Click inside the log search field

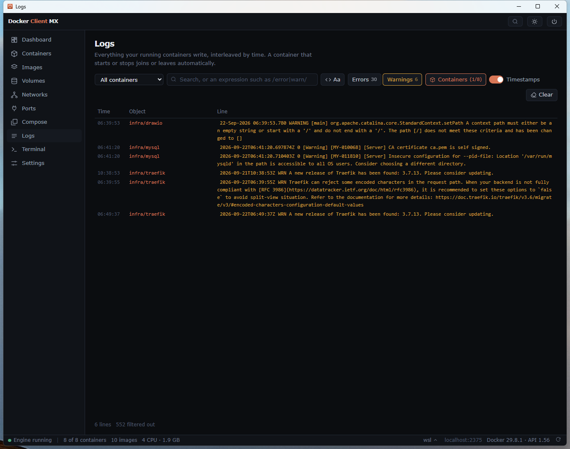242,80
